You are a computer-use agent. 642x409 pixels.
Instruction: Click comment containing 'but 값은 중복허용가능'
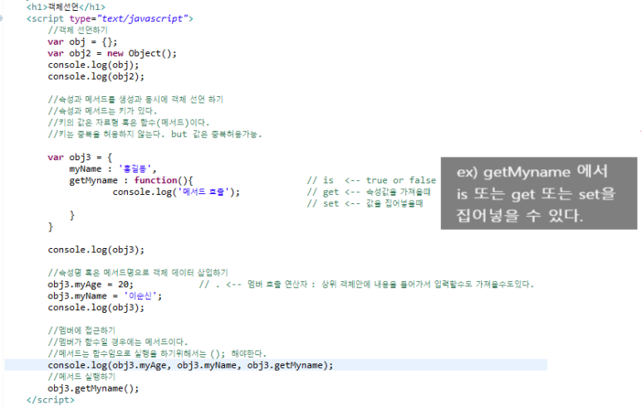(x=154, y=134)
